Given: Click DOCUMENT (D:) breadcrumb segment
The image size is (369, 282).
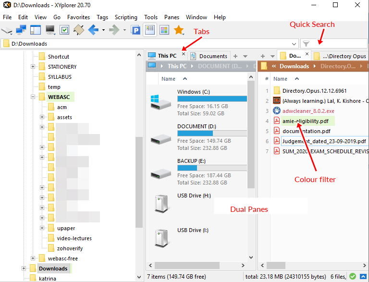Looking at the screenshot, I should (x=220, y=66).
